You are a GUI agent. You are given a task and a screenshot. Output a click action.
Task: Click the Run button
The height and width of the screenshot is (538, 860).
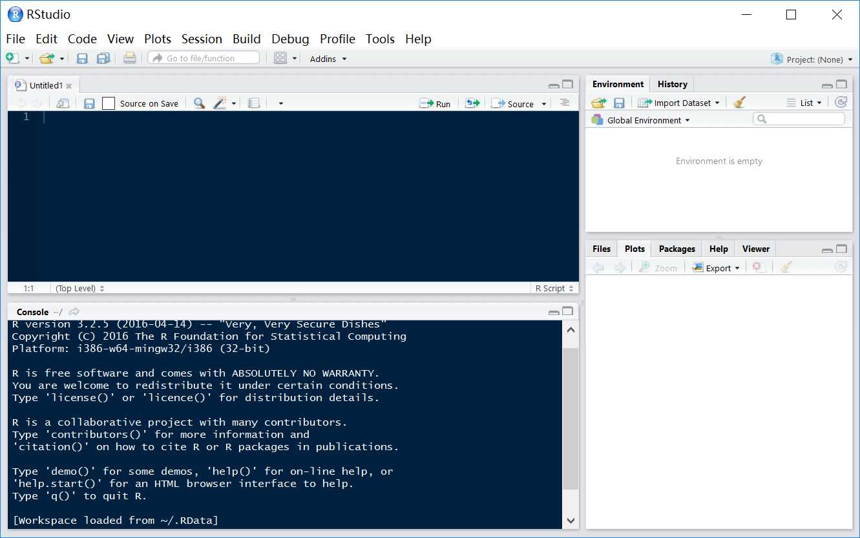click(x=435, y=103)
